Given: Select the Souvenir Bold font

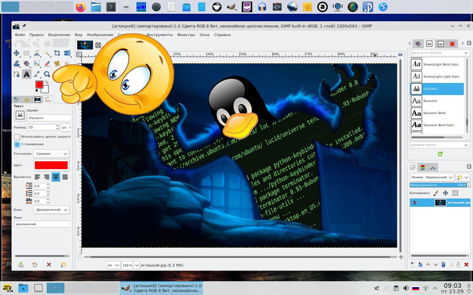Looking at the screenshot, I should pos(437,113).
